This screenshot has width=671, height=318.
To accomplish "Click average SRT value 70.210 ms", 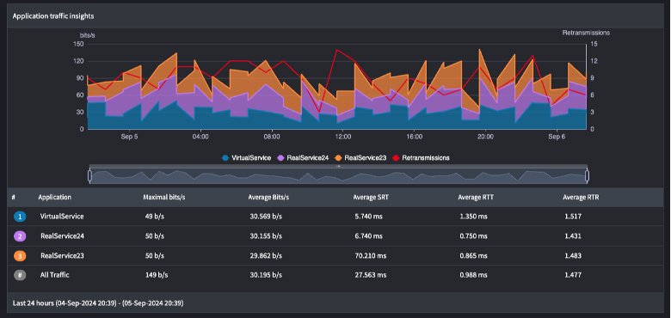I will (x=371, y=256).
